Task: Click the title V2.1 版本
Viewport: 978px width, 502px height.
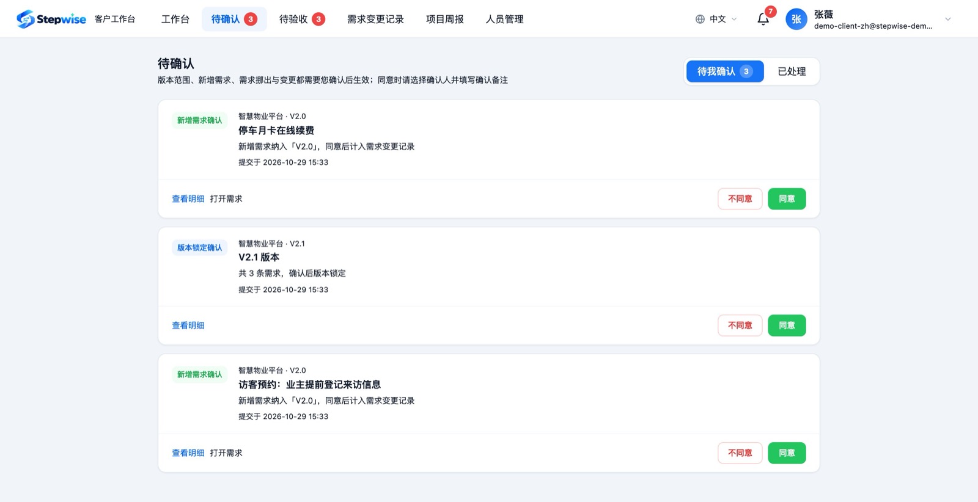Action: [x=259, y=257]
